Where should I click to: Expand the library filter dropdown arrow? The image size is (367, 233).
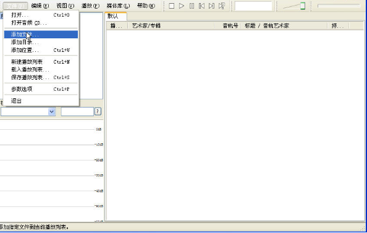[x=52, y=112]
